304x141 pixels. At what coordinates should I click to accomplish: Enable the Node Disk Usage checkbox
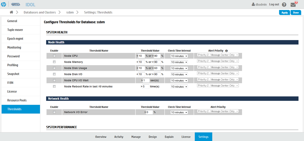point(54,68)
